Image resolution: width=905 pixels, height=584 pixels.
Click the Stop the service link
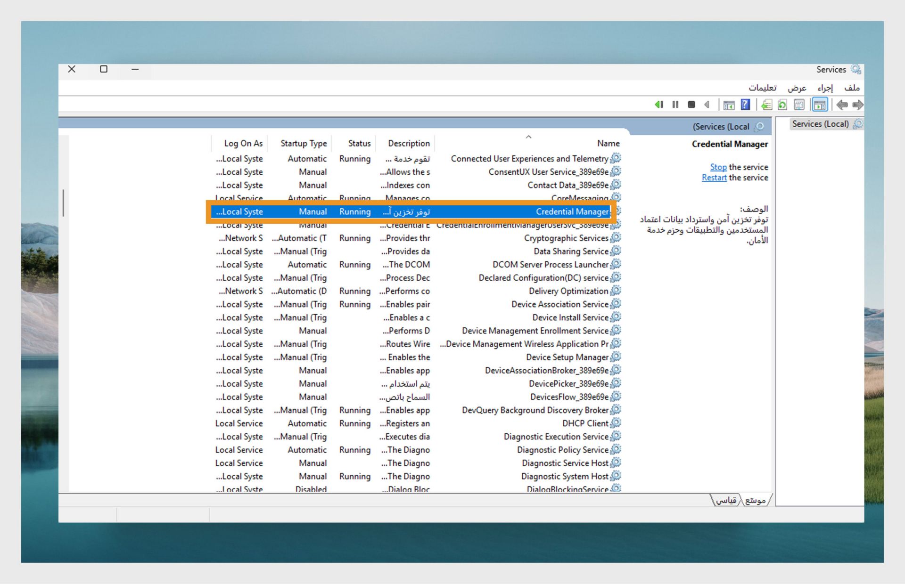718,167
